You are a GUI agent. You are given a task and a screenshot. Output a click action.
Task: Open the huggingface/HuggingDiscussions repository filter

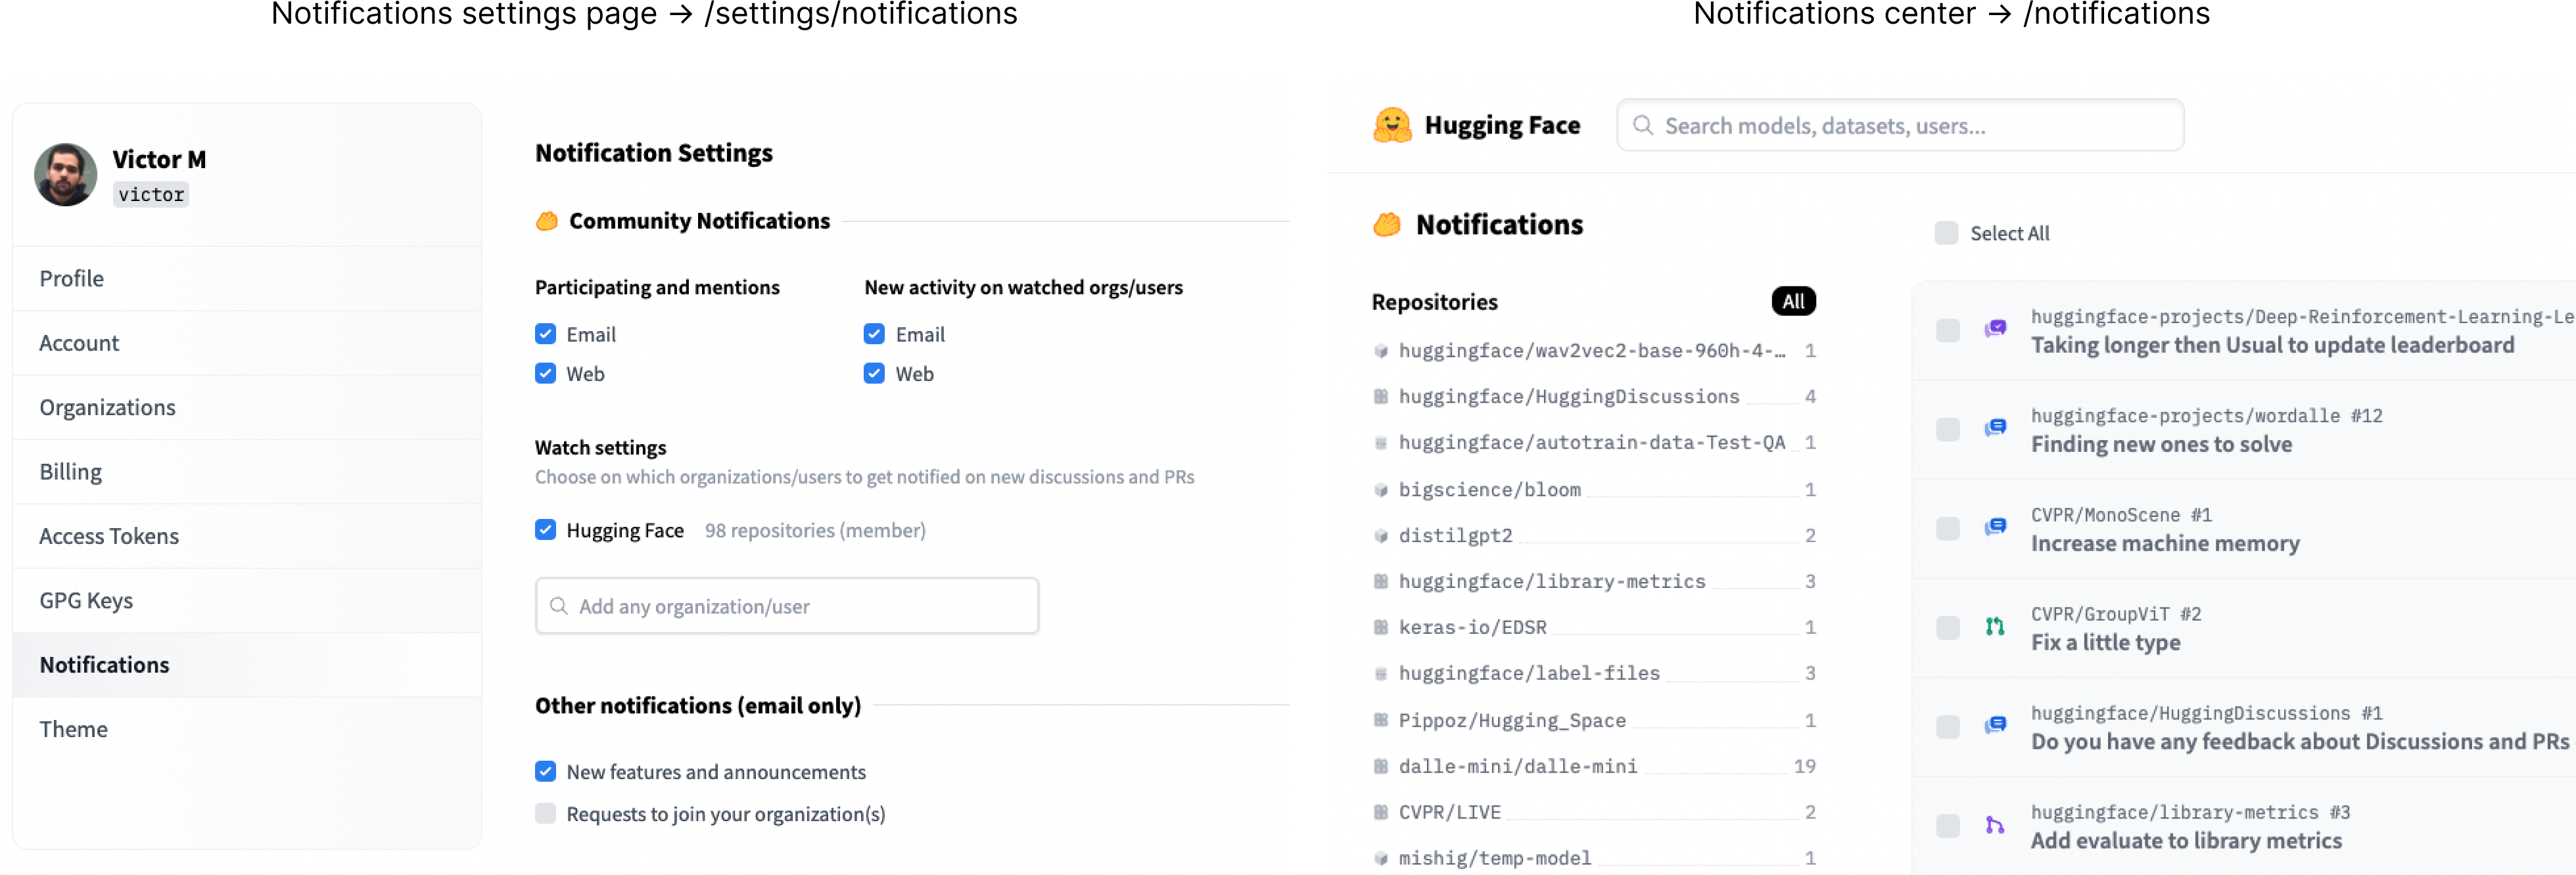1568,397
